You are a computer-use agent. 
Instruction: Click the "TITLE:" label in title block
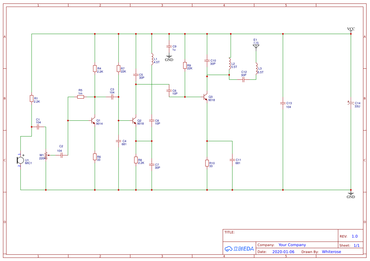point(229,232)
